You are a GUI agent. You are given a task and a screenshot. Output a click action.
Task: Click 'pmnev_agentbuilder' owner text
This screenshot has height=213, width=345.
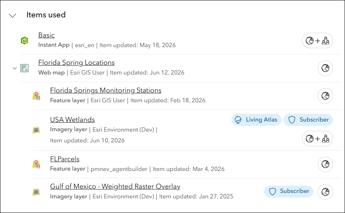pyautogui.click(x=119, y=169)
